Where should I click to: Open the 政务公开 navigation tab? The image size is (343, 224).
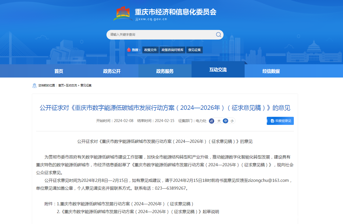112,71
